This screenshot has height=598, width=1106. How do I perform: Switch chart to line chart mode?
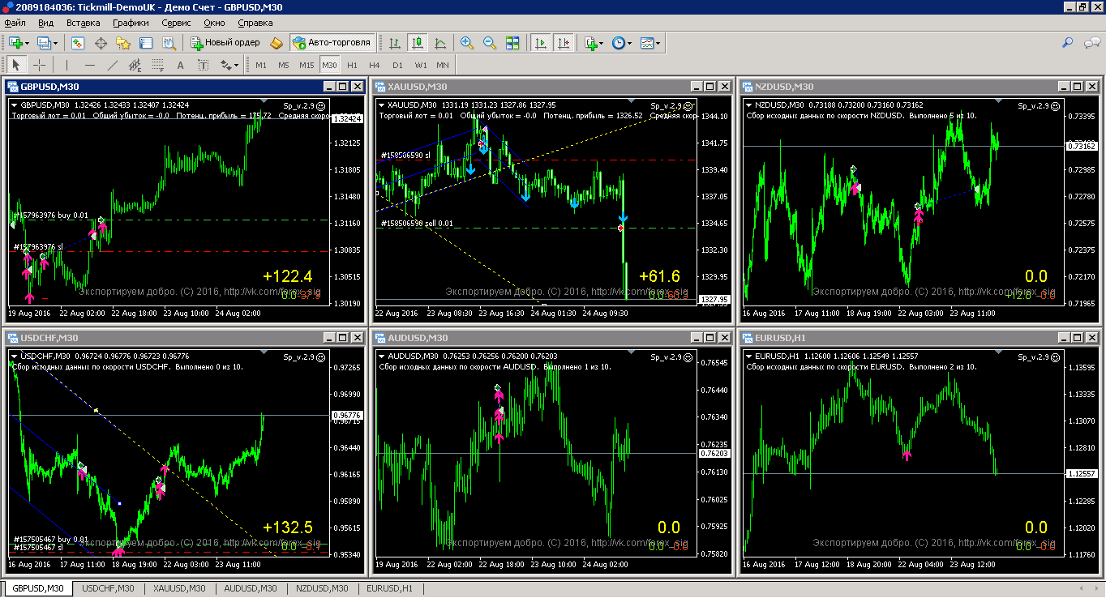coord(440,43)
